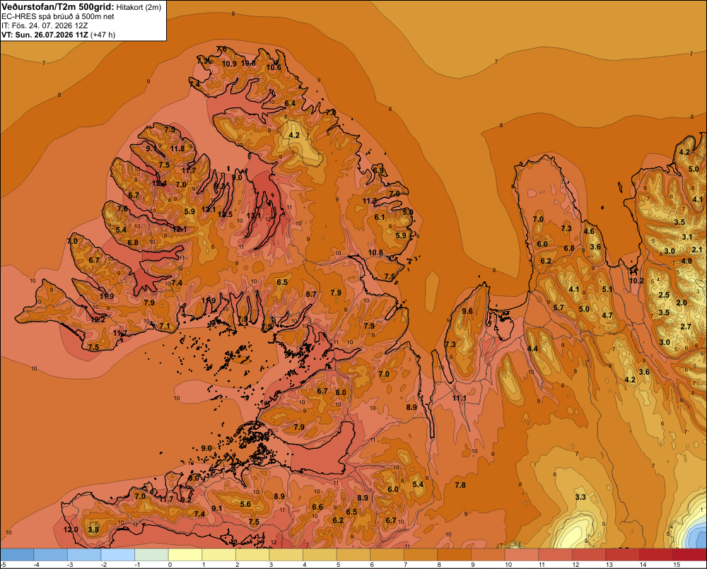The width and height of the screenshot is (707, 569).
Task: Click the 11.1 temperature reading
Action: point(460,398)
